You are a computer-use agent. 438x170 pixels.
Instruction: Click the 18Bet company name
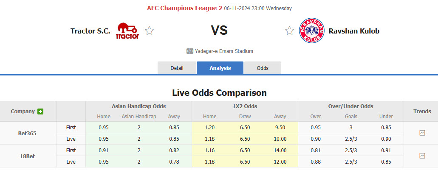click(x=27, y=156)
